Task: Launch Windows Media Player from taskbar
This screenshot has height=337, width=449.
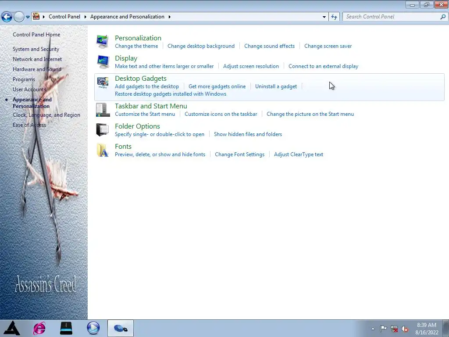Action: click(93, 328)
